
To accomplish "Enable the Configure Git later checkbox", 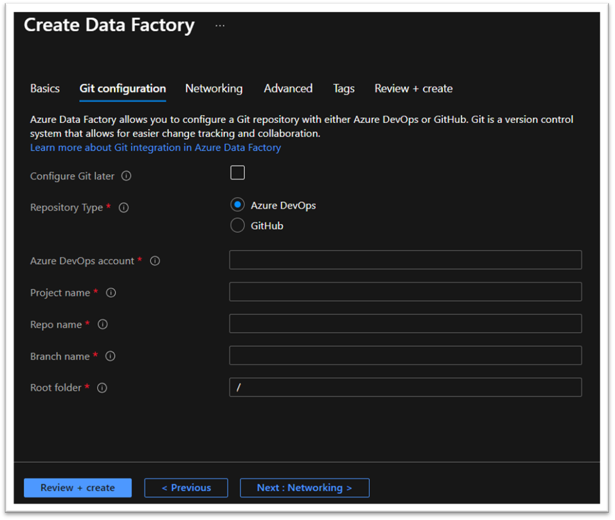I will (237, 172).
